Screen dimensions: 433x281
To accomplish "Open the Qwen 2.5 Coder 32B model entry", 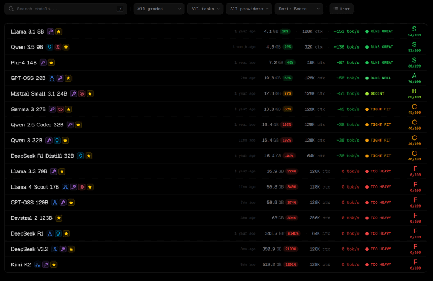I will 37,125.
